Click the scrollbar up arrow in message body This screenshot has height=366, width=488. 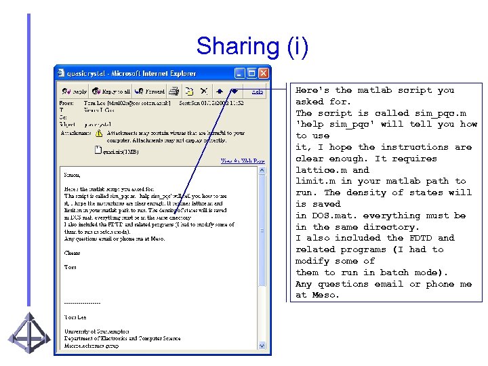click(262, 171)
